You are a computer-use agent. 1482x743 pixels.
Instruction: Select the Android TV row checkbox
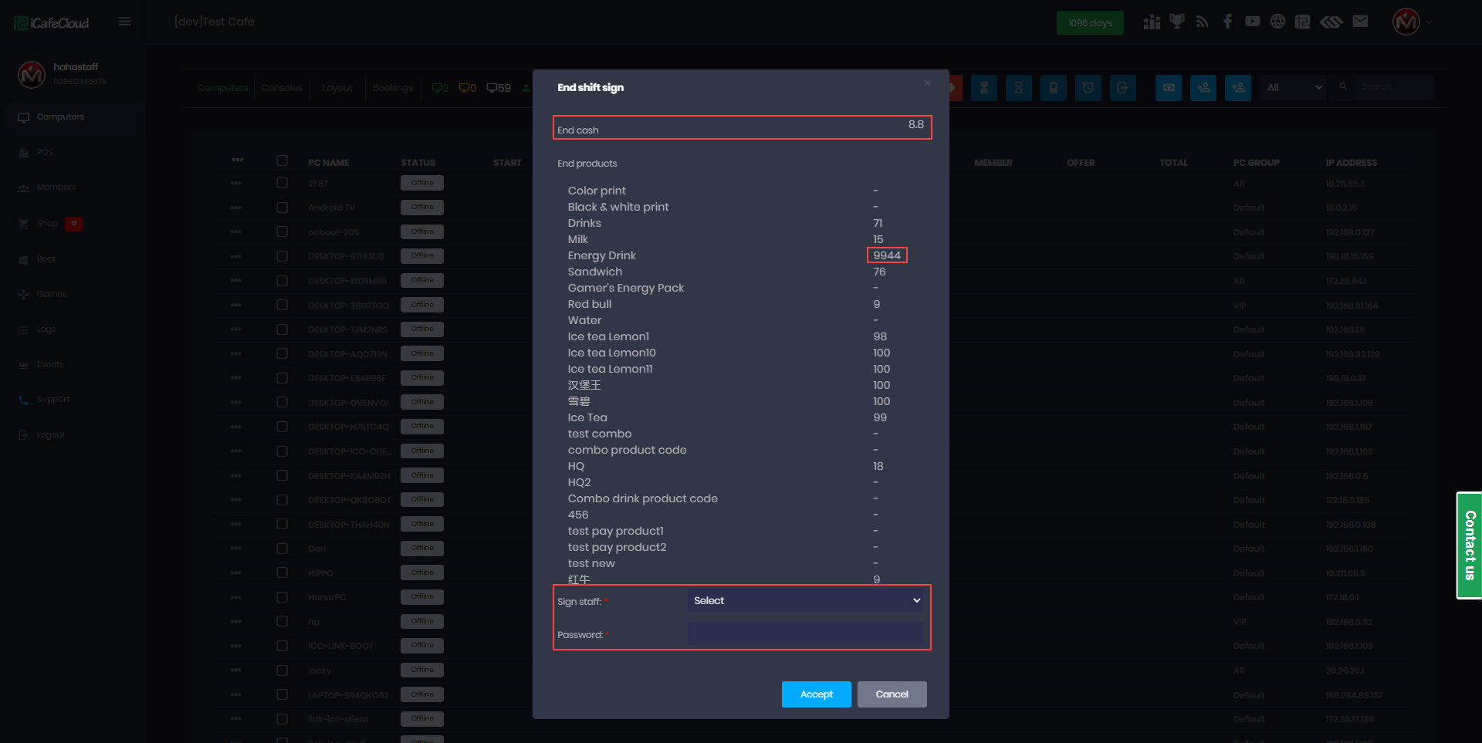(282, 208)
